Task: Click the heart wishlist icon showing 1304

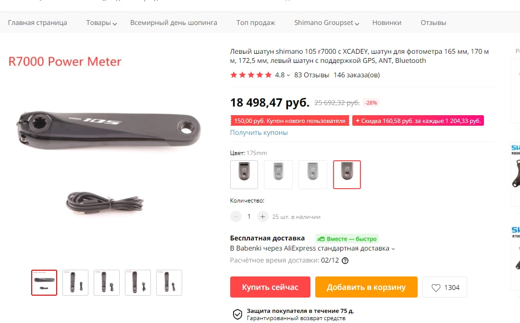Action: click(436, 287)
